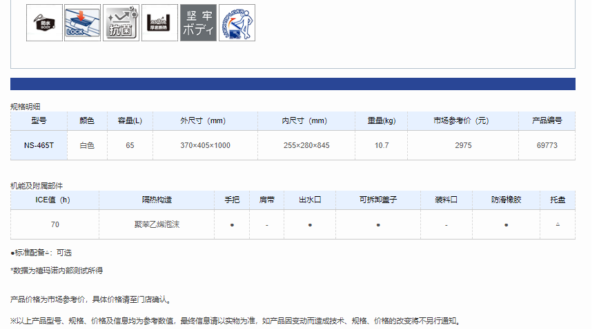This screenshot has height=329, width=599.
Task: Click the dot under 防滑橡胶
Action: pyautogui.click(x=506, y=225)
